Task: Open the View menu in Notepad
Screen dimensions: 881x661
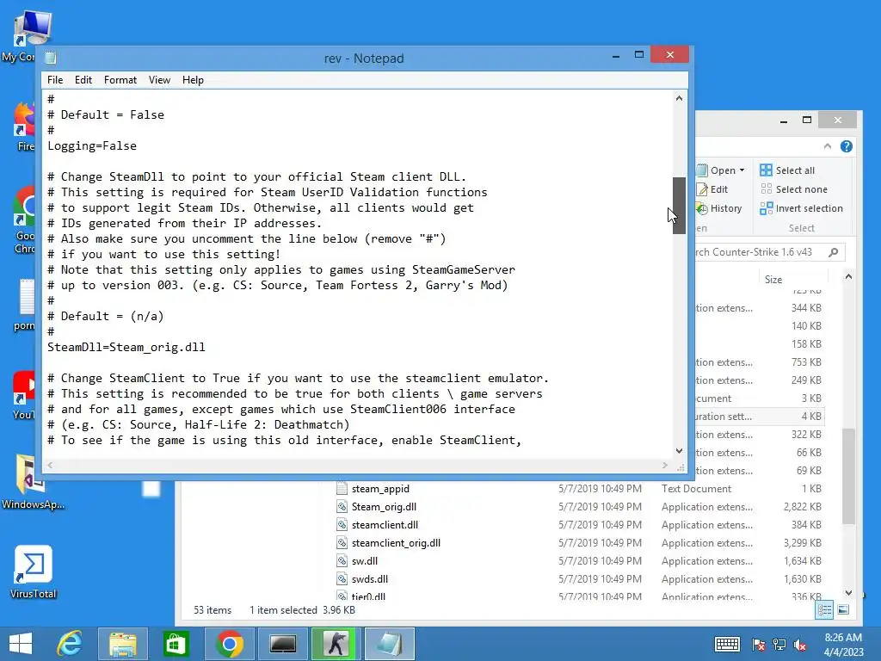Action: tap(159, 80)
